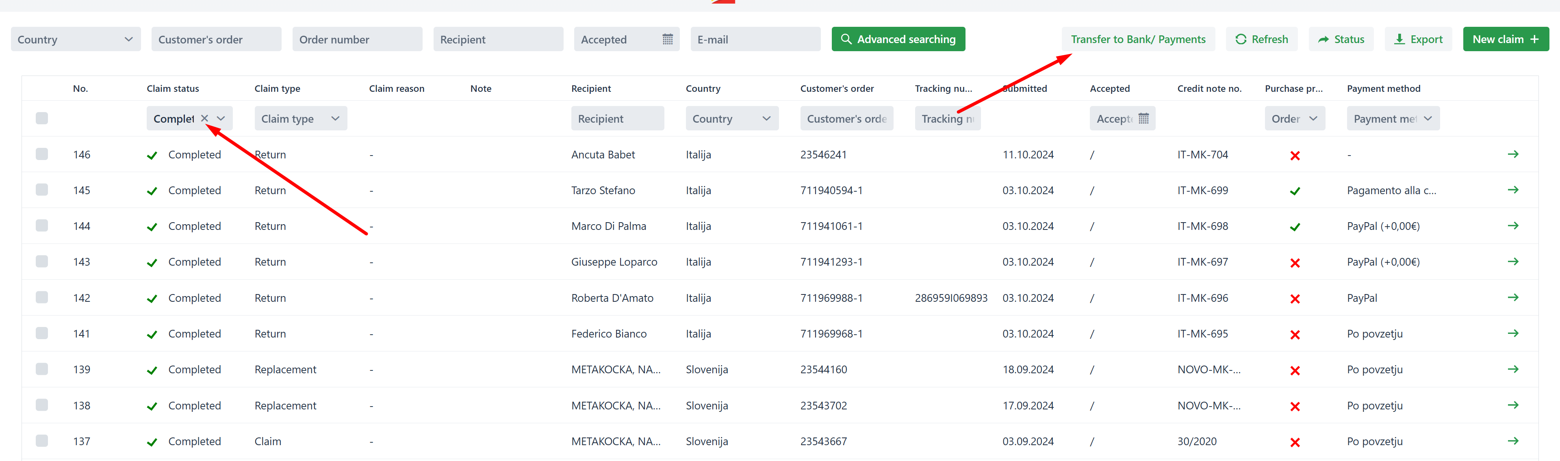Open the Status button
This screenshot has width=1560, height=461.
click(1341, 39)
